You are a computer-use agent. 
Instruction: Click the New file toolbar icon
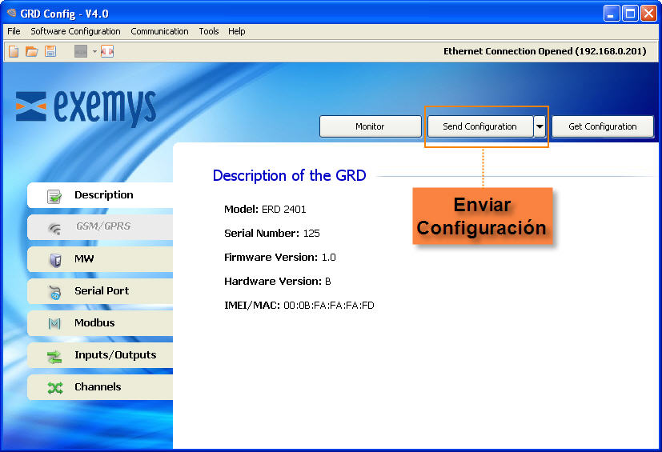pyautogui.click(x=14, y=51)
